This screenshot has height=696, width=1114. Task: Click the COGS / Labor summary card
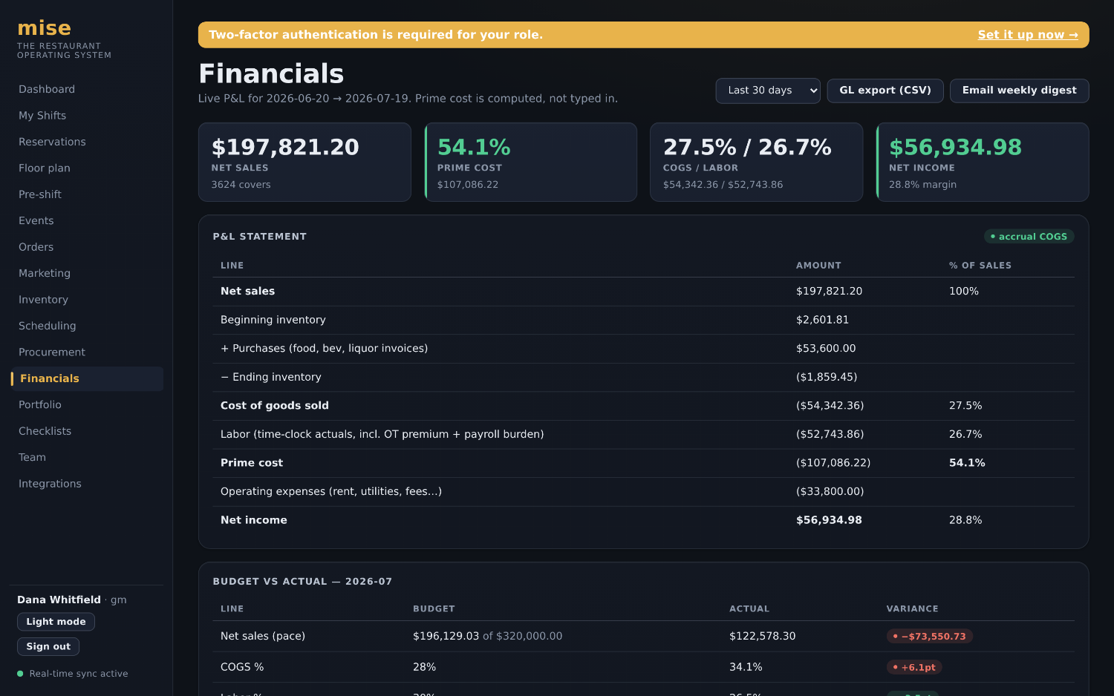tap(757, 162)
